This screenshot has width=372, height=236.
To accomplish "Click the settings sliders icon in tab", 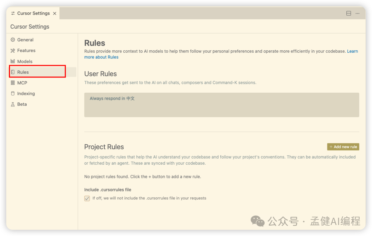I will 13,13.
